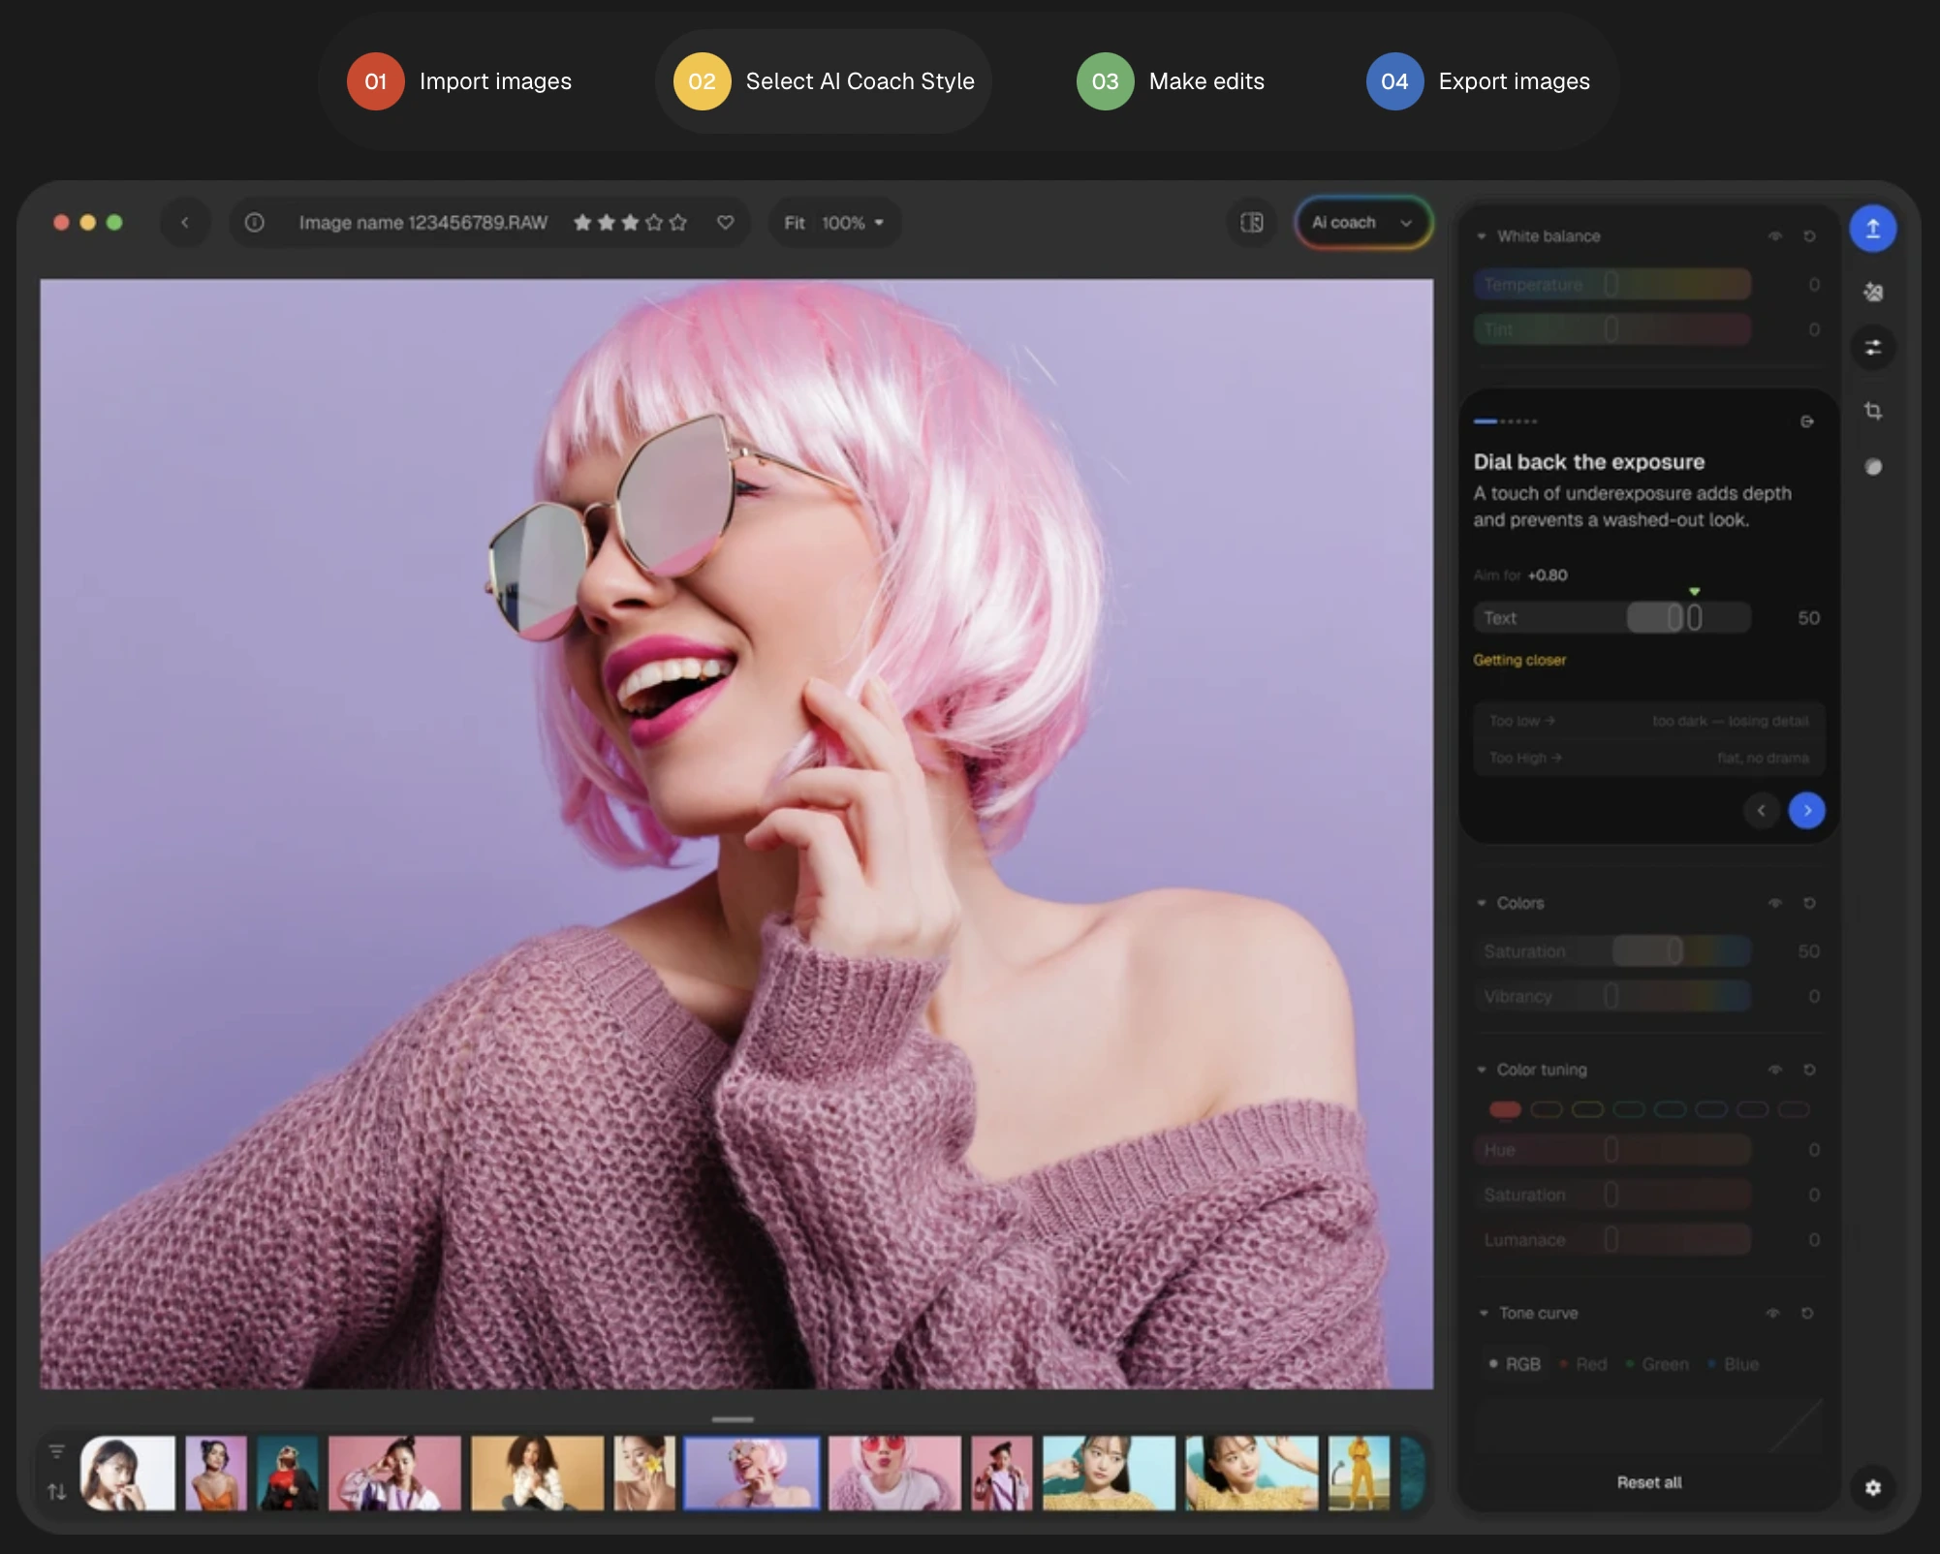Toggle Color tuning visibility eye
Screen dimensions: 1940x1554
pyautogui.click(x=1774, y=1070)
